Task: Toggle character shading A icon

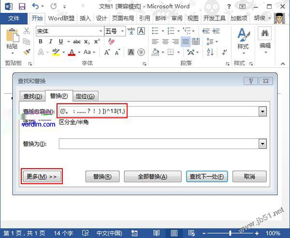Action: click(x=131, y=52)
